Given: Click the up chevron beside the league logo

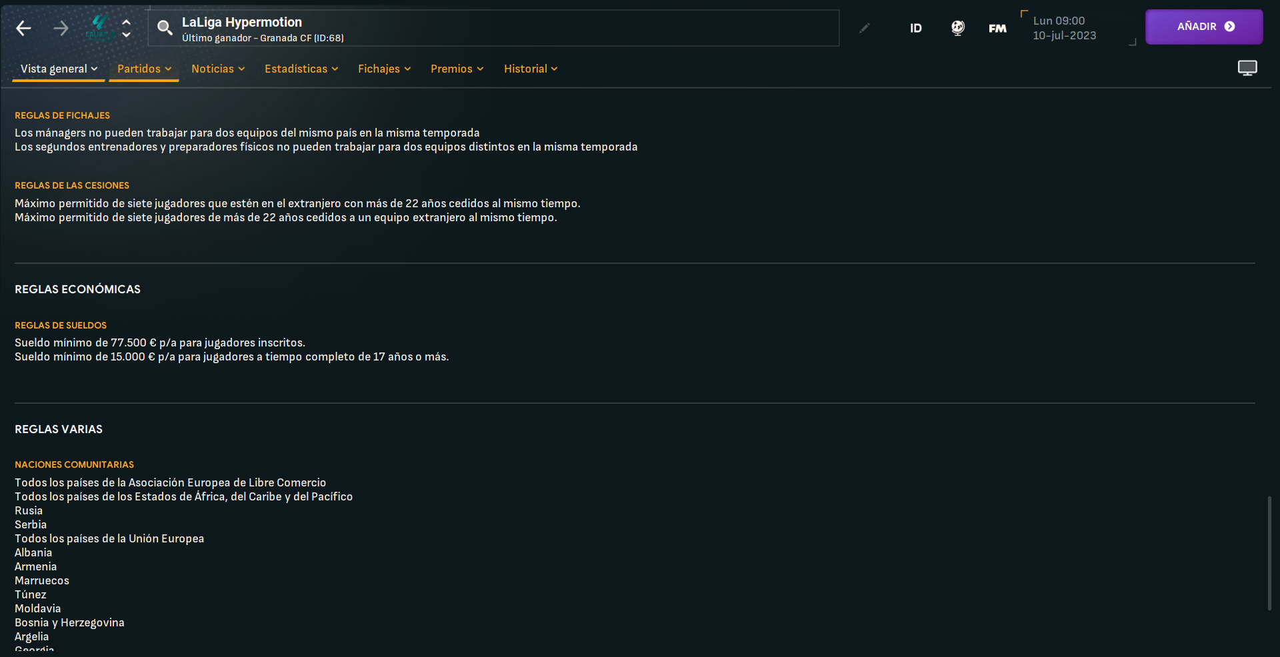Looking at the screenshot, I should coord(126,21).
